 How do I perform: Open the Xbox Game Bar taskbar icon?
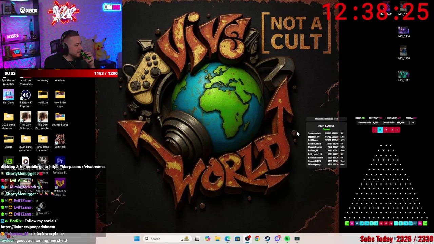click(x=297, y=239)
